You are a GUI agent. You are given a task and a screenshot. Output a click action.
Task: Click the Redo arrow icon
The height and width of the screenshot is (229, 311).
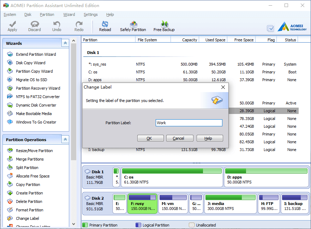79,26
